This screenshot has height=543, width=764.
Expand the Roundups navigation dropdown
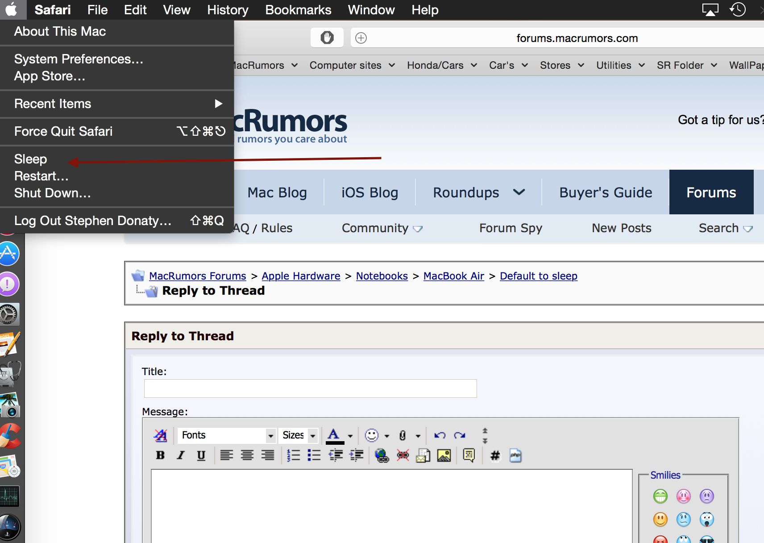519,192
